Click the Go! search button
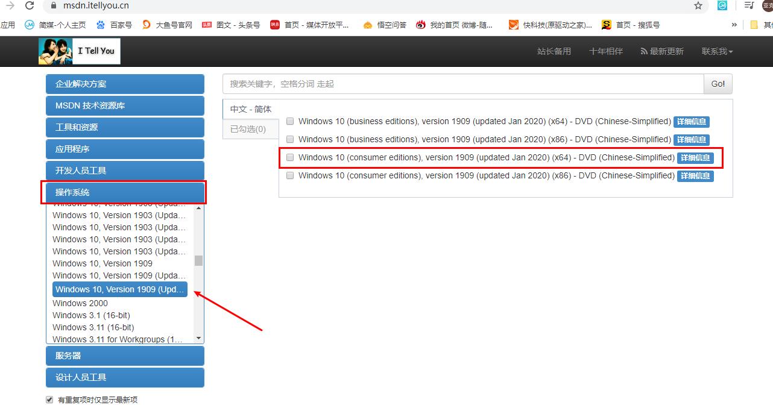 click(718, 84)
